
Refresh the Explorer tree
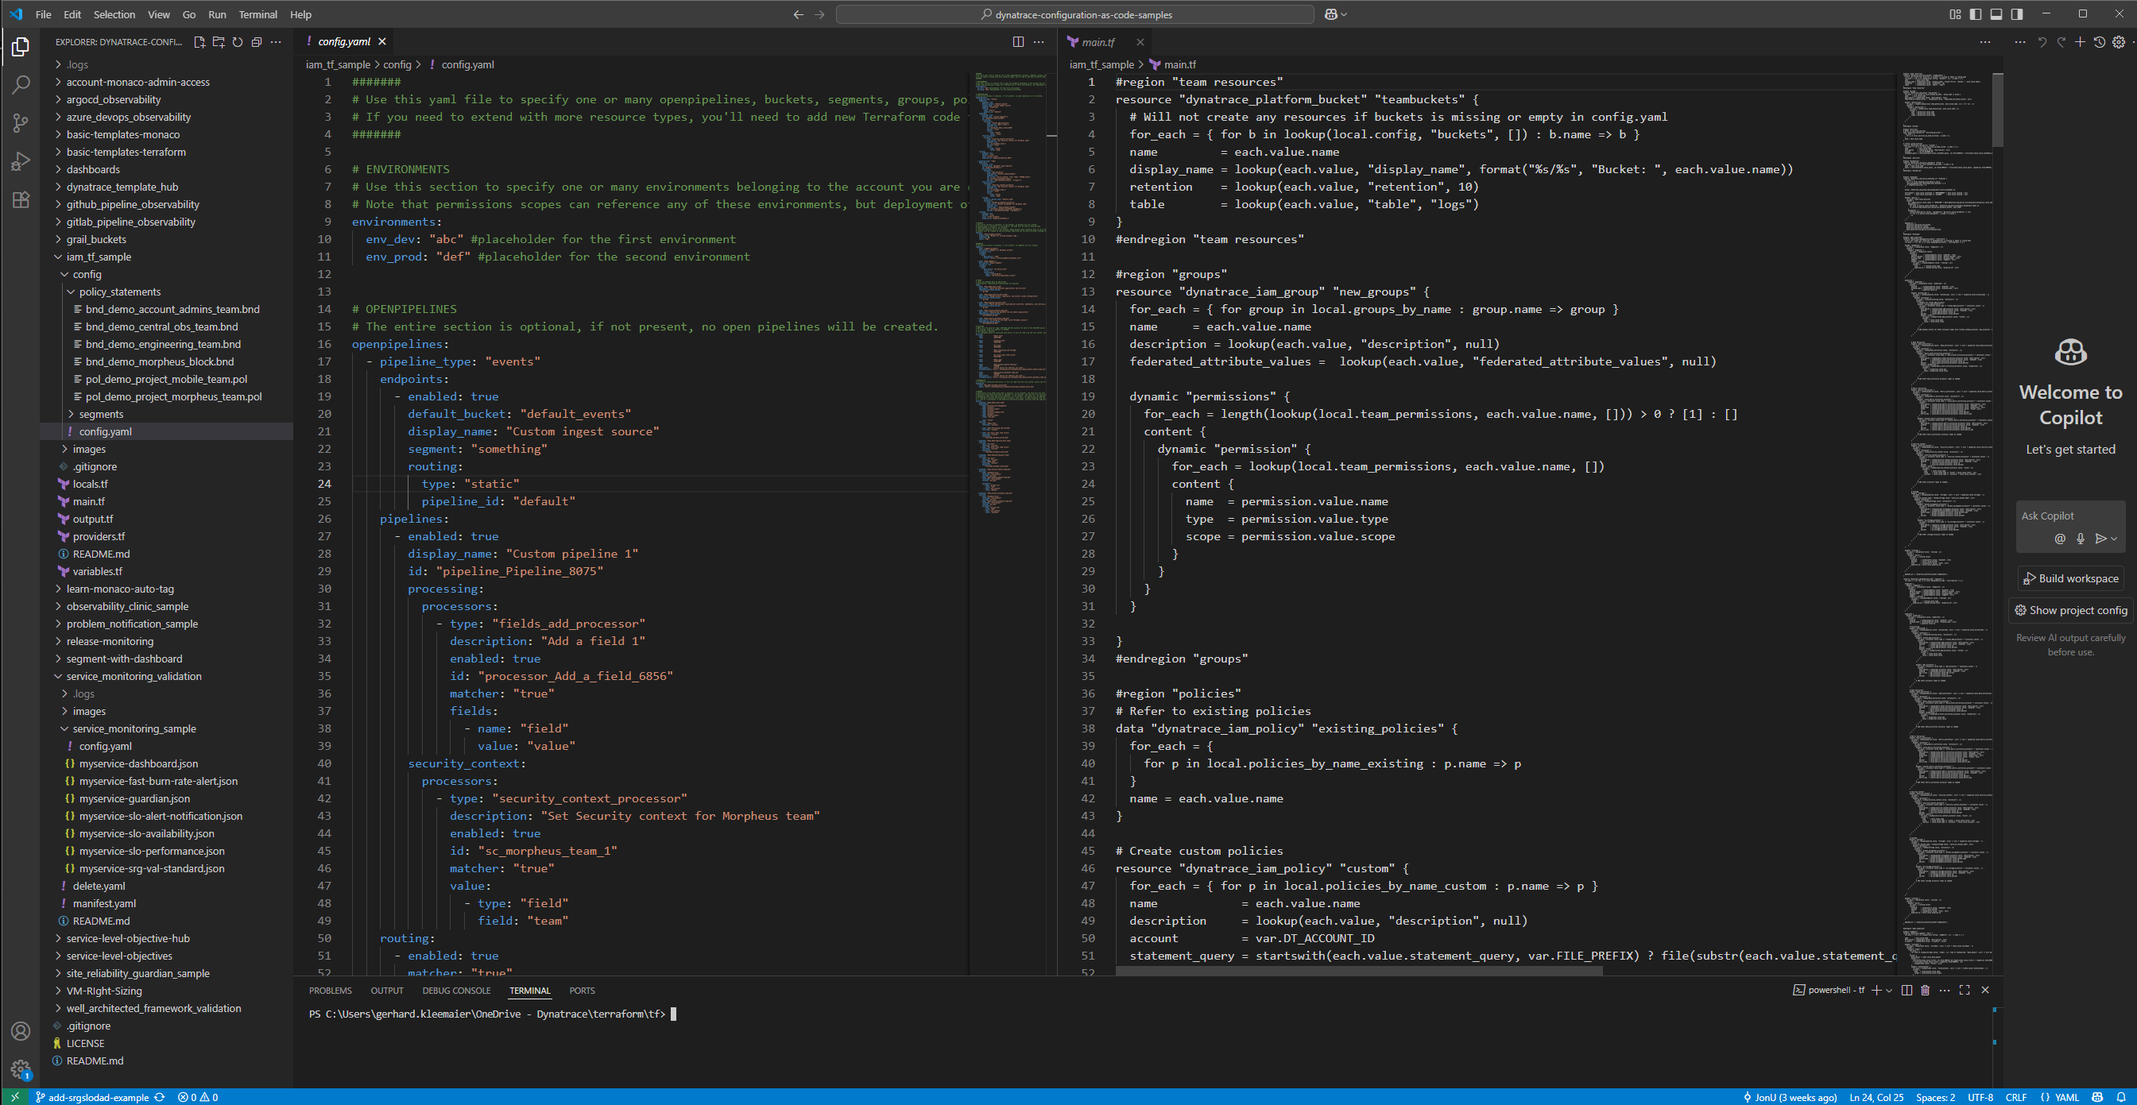[x=238, y=42]
